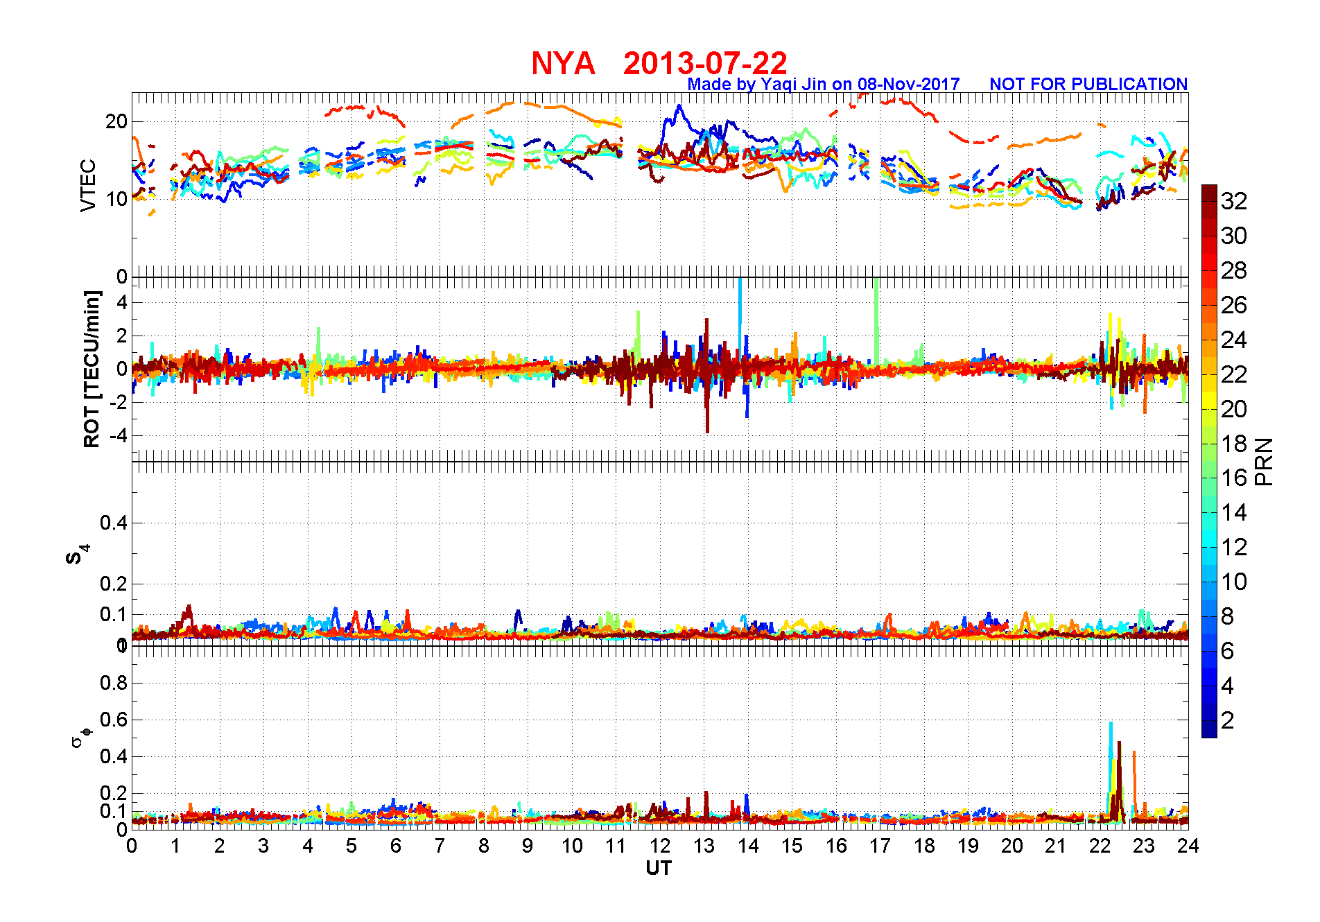Click colorbar tick value 28
The image size is (1320, 922).
pos(1234,270)
